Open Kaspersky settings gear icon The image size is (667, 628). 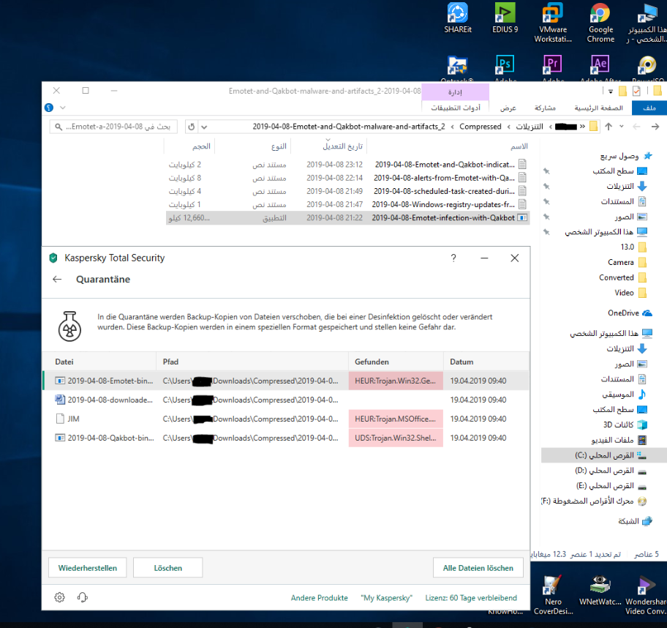(x=59, y=597)
